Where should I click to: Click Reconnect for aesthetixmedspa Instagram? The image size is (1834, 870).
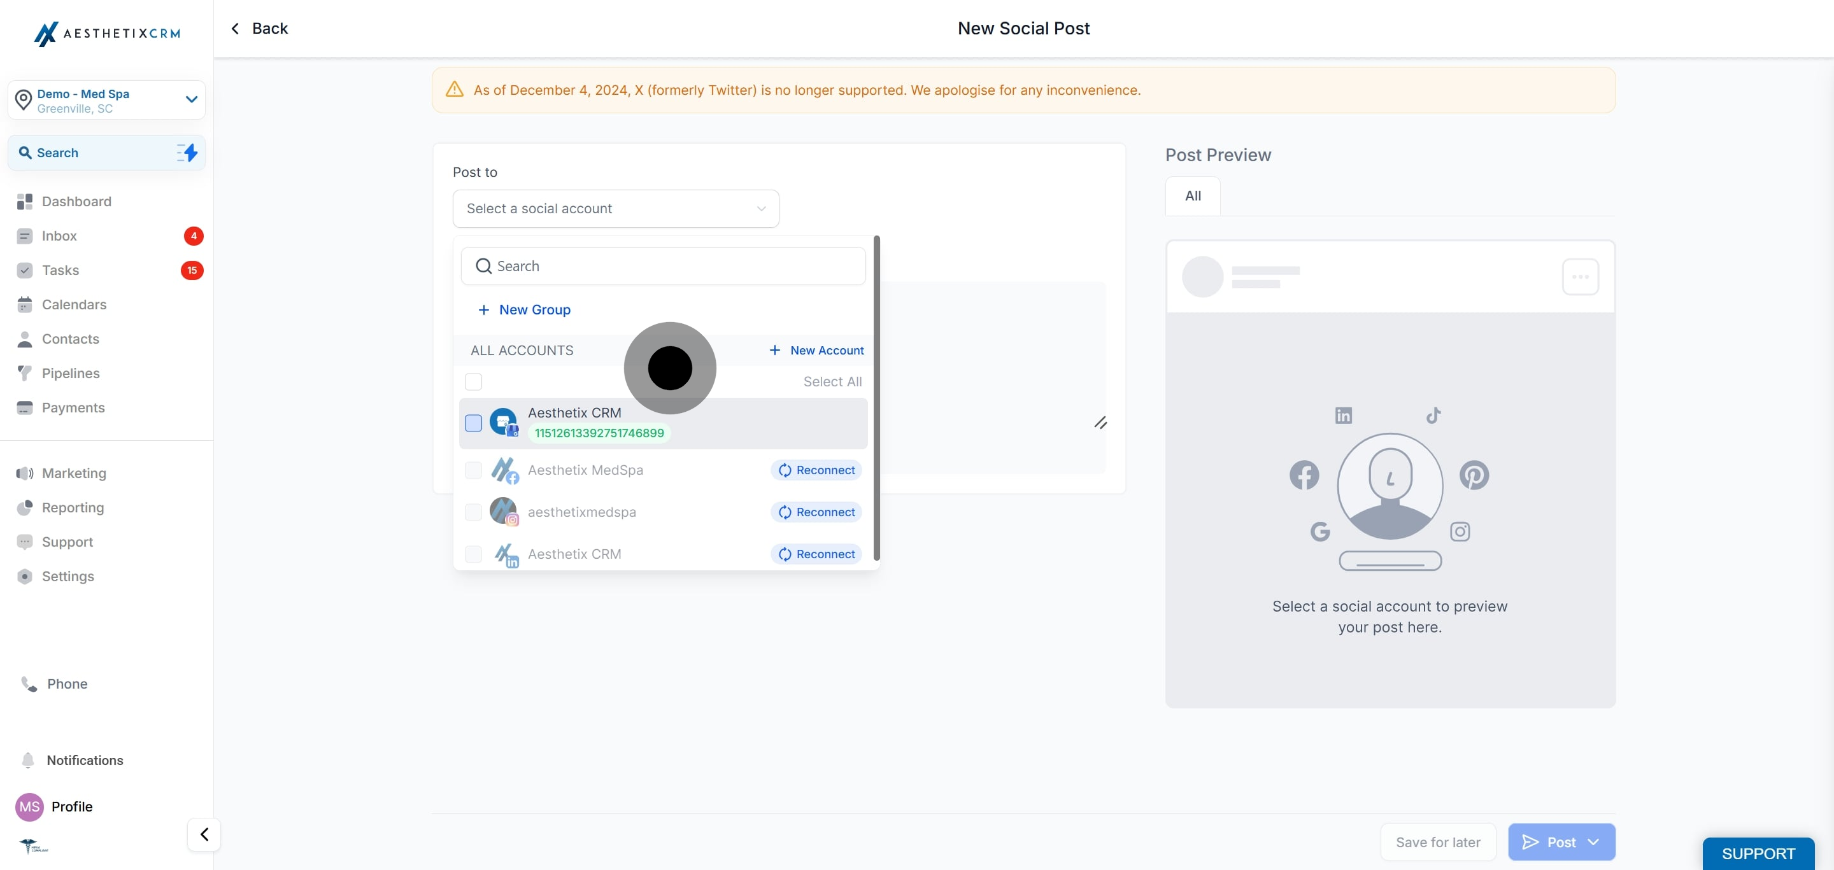point(816,512)
